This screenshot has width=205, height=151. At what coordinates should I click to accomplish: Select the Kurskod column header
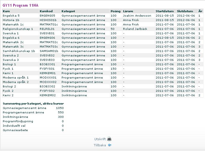pyautogui.click(x=46, y=11)
